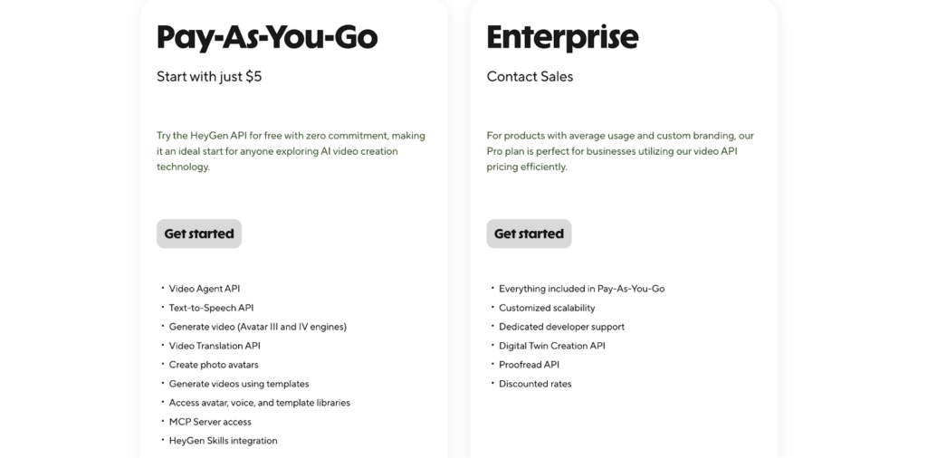Click the 'Contact Sales' subtitle
The height and width of the screenshot is (458, 927).
coord(530,77)
